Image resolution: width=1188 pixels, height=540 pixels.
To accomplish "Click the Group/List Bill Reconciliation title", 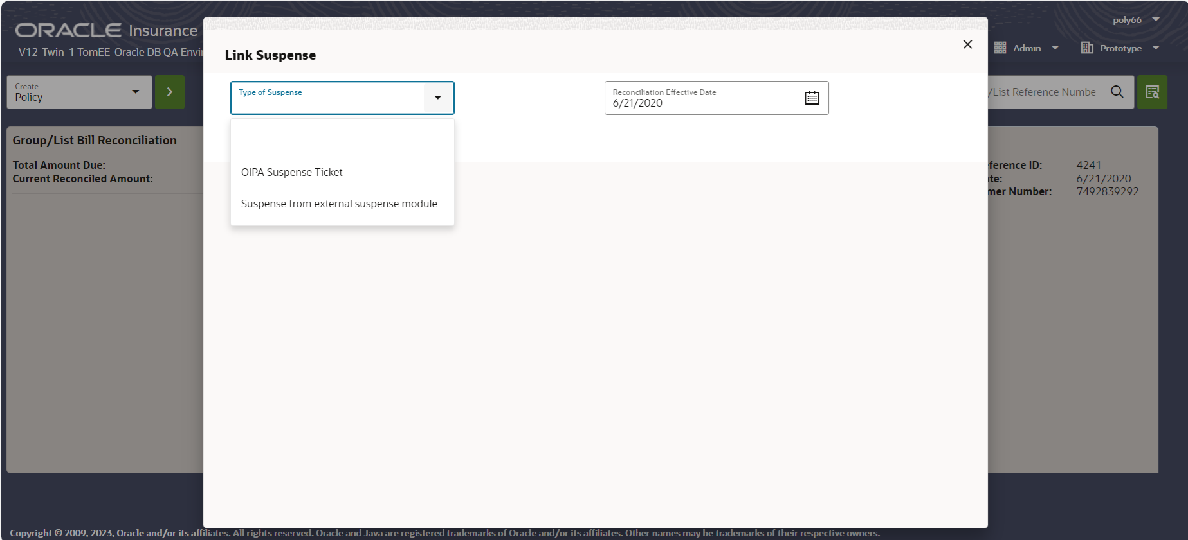I will point(95,140).
